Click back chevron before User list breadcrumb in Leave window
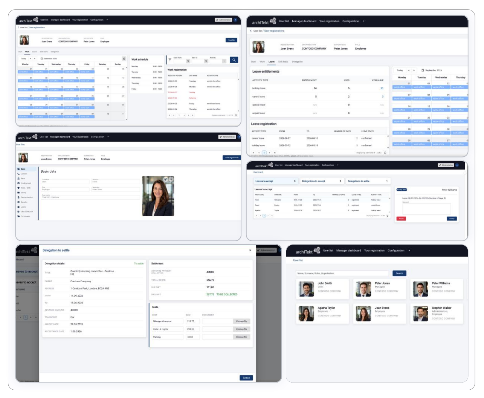 [x=250, y=31]
